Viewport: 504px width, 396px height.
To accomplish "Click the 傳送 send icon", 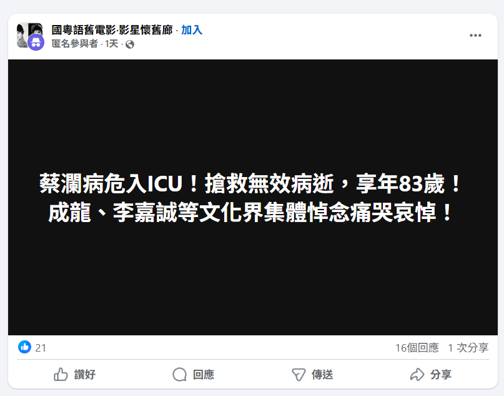I will pos(299,375).
